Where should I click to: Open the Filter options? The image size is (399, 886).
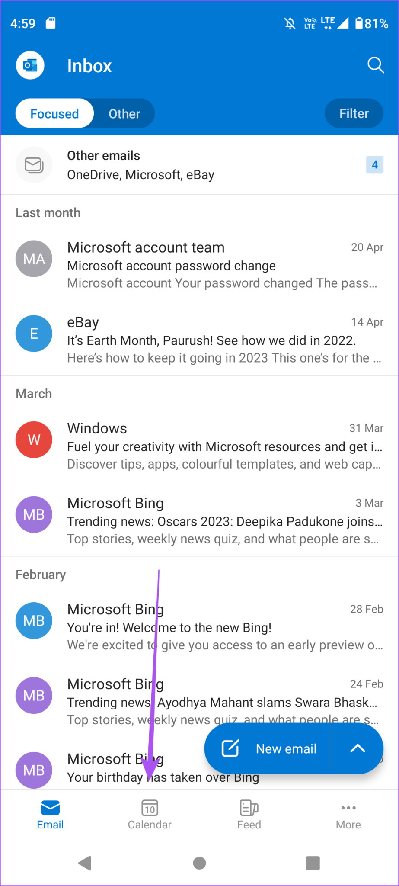coord(354,113)
